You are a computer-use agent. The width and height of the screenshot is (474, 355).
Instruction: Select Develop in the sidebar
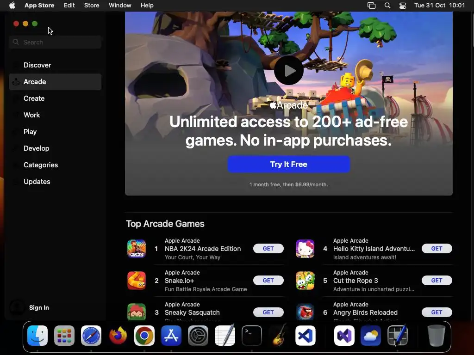point(56,148)
